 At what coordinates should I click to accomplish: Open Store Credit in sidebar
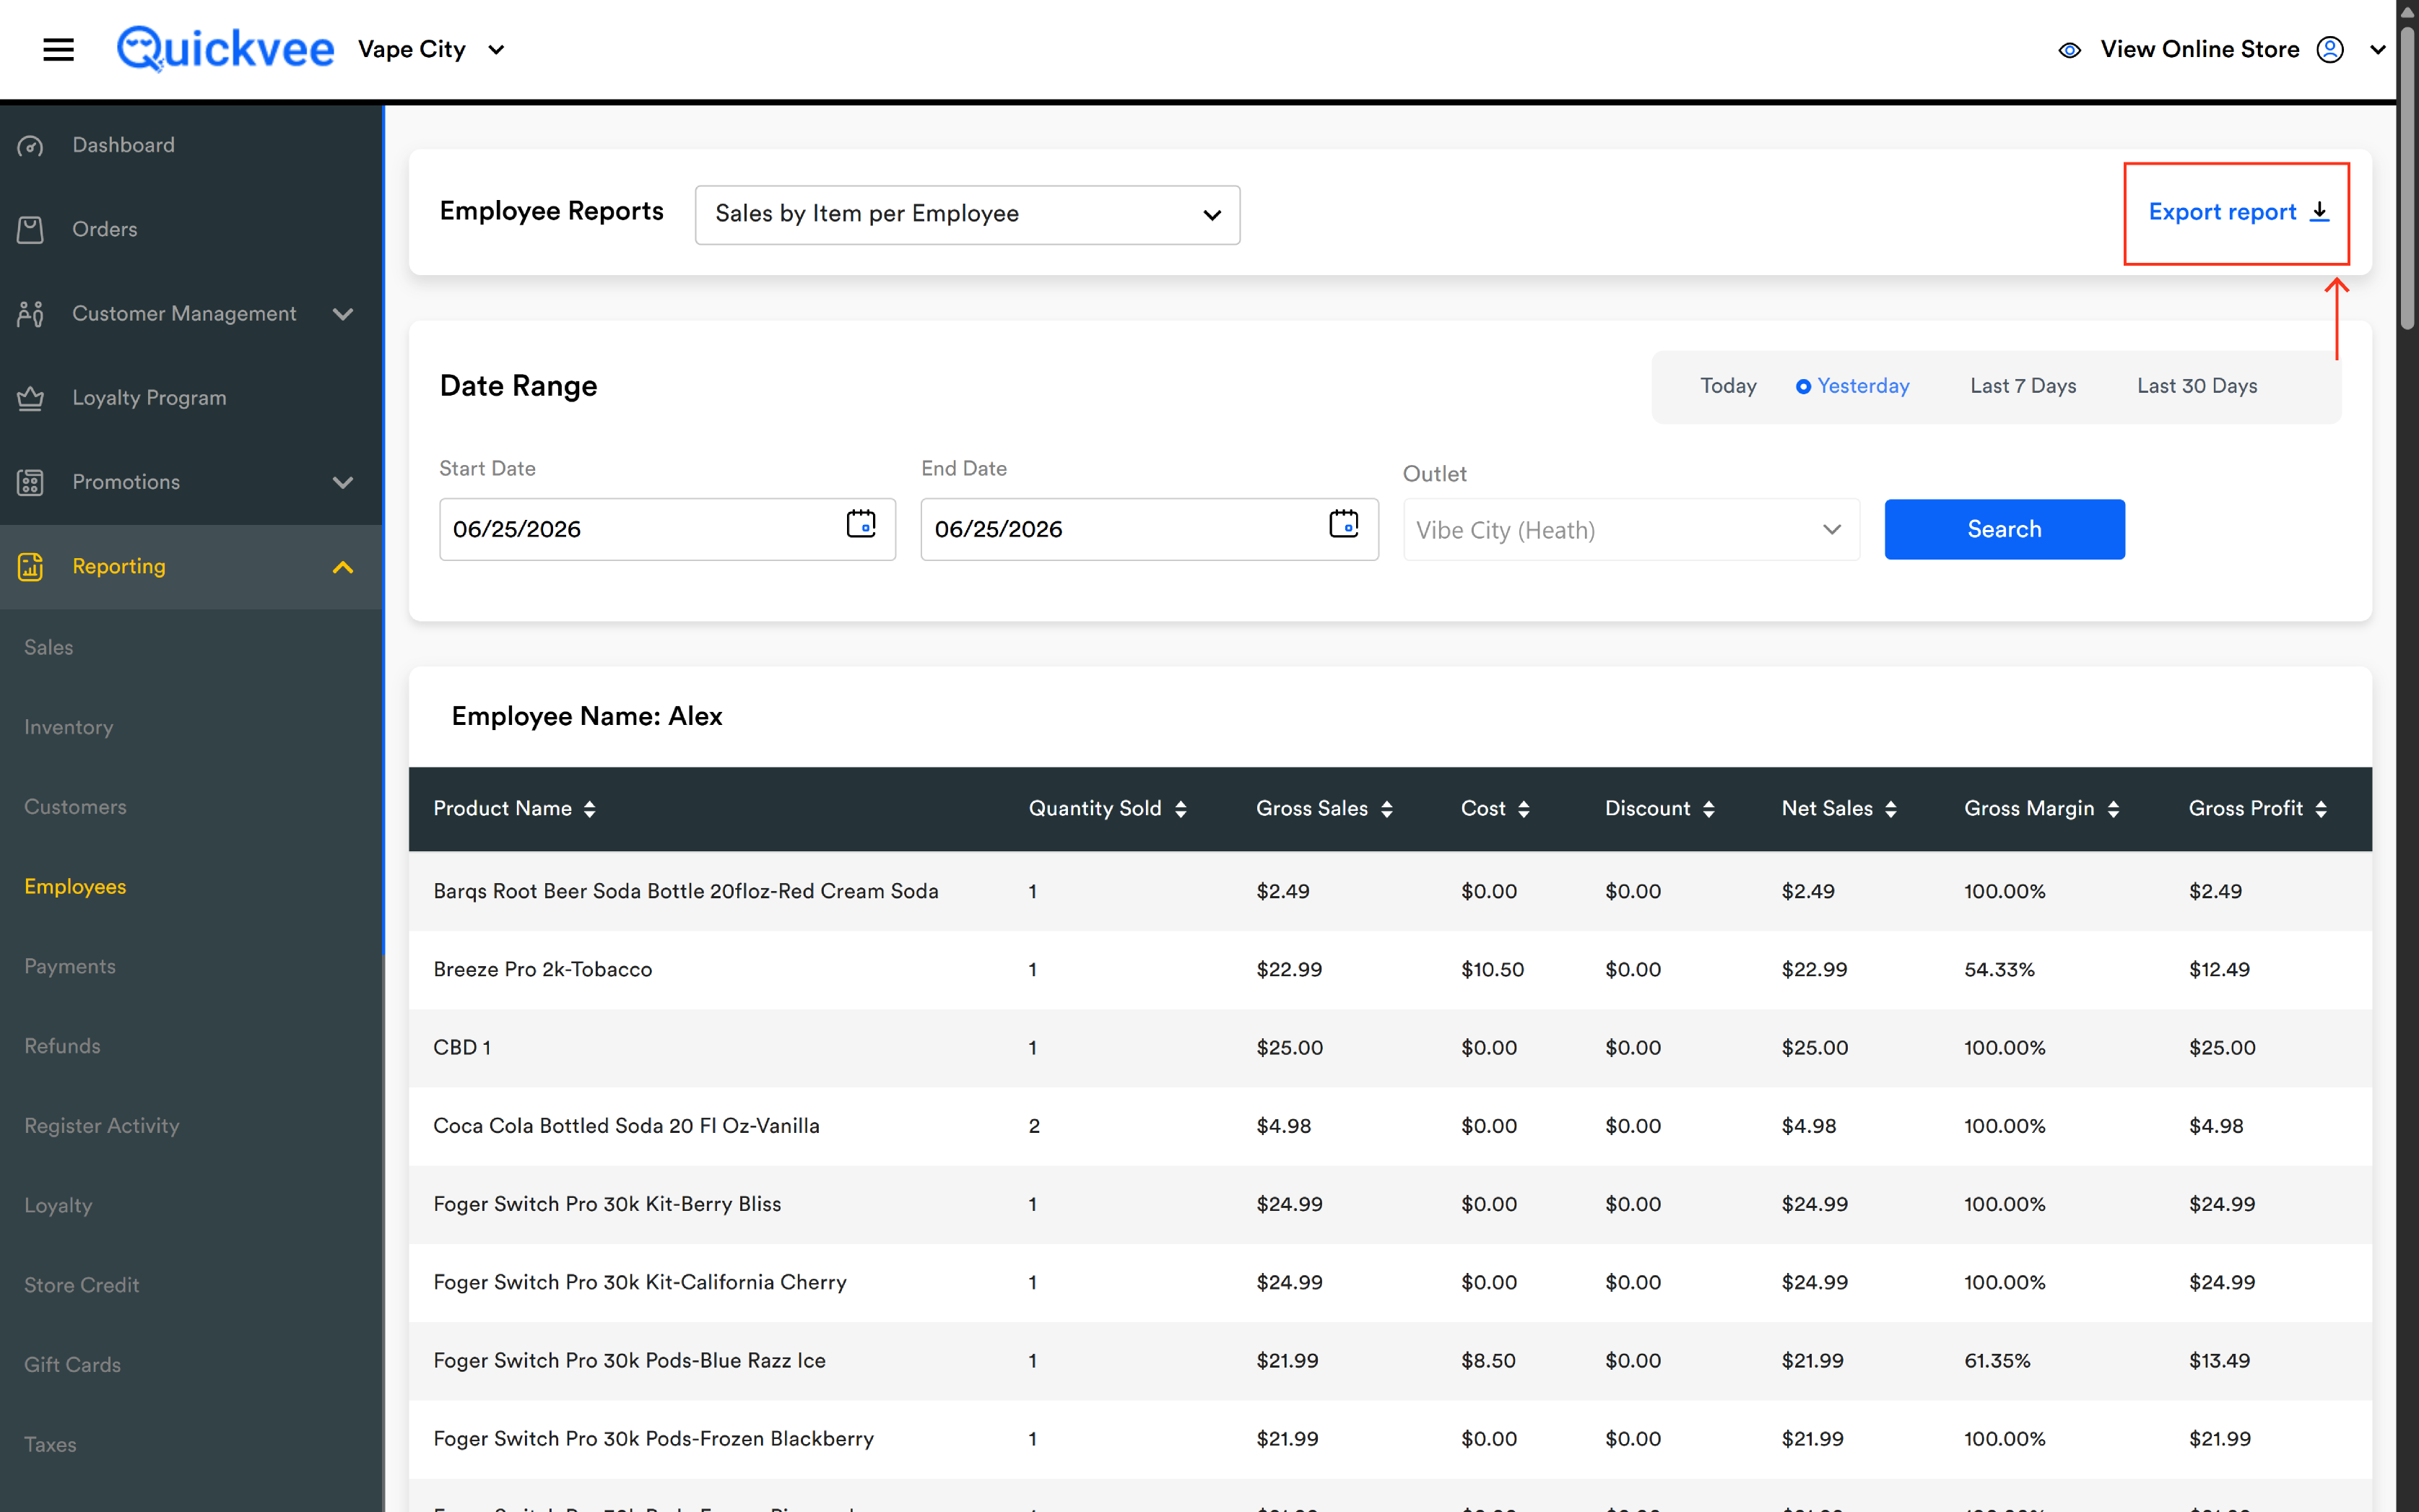pos(82,1285)
